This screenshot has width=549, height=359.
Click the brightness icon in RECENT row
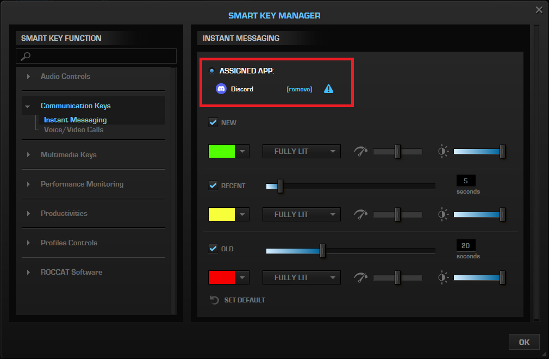pos(443,214)
